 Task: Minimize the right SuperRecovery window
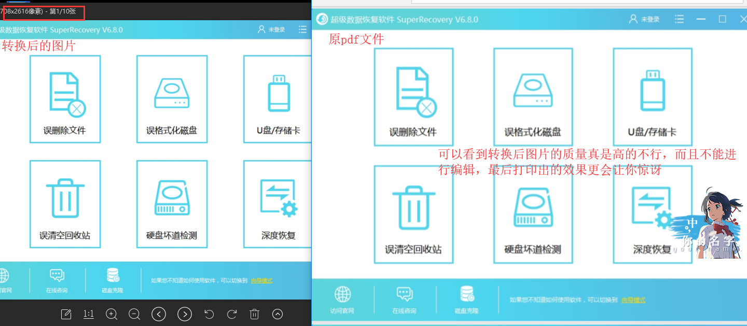701,19
